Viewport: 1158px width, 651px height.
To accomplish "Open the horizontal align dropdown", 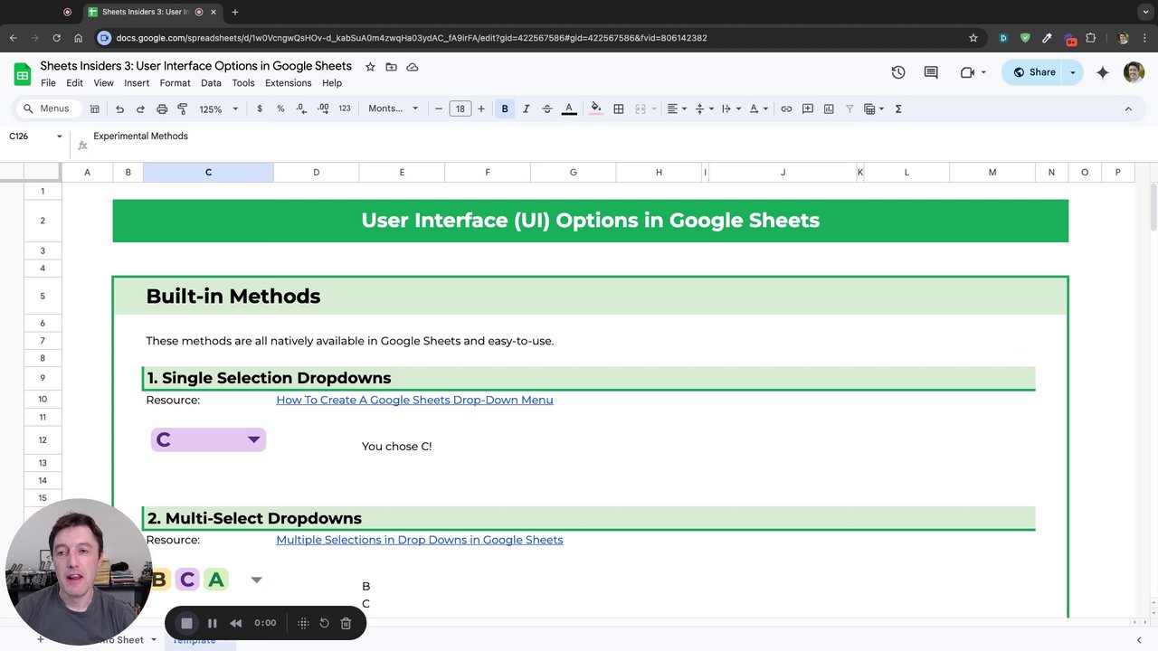I will point(677,108).
